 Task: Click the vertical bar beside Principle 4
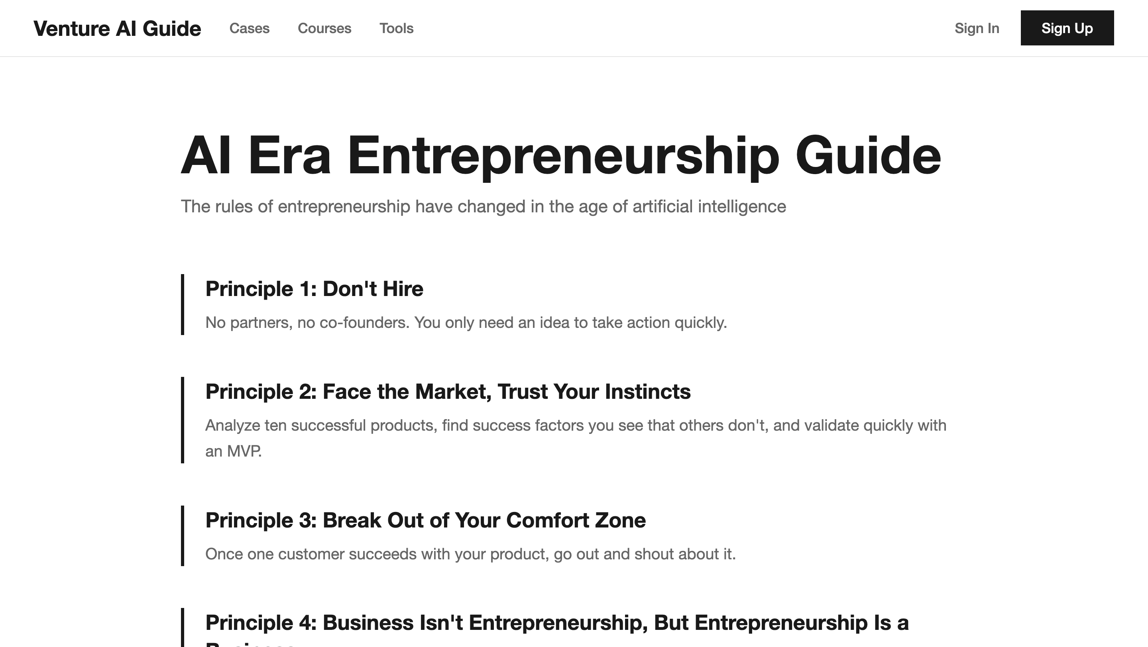tap(182, 628)
